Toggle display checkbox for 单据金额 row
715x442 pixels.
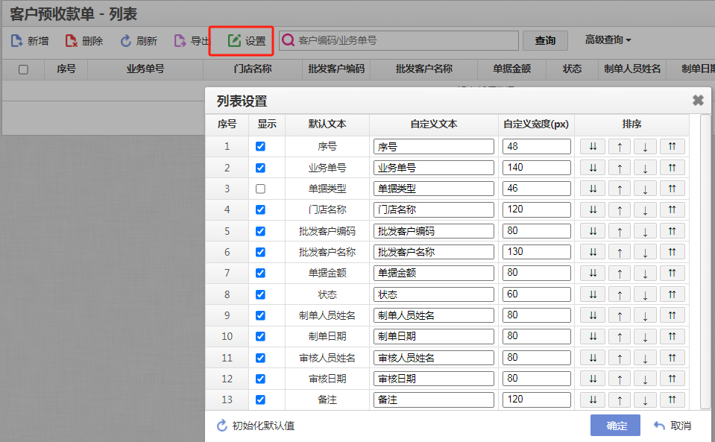pyautogui.click(x=260, y=273)
